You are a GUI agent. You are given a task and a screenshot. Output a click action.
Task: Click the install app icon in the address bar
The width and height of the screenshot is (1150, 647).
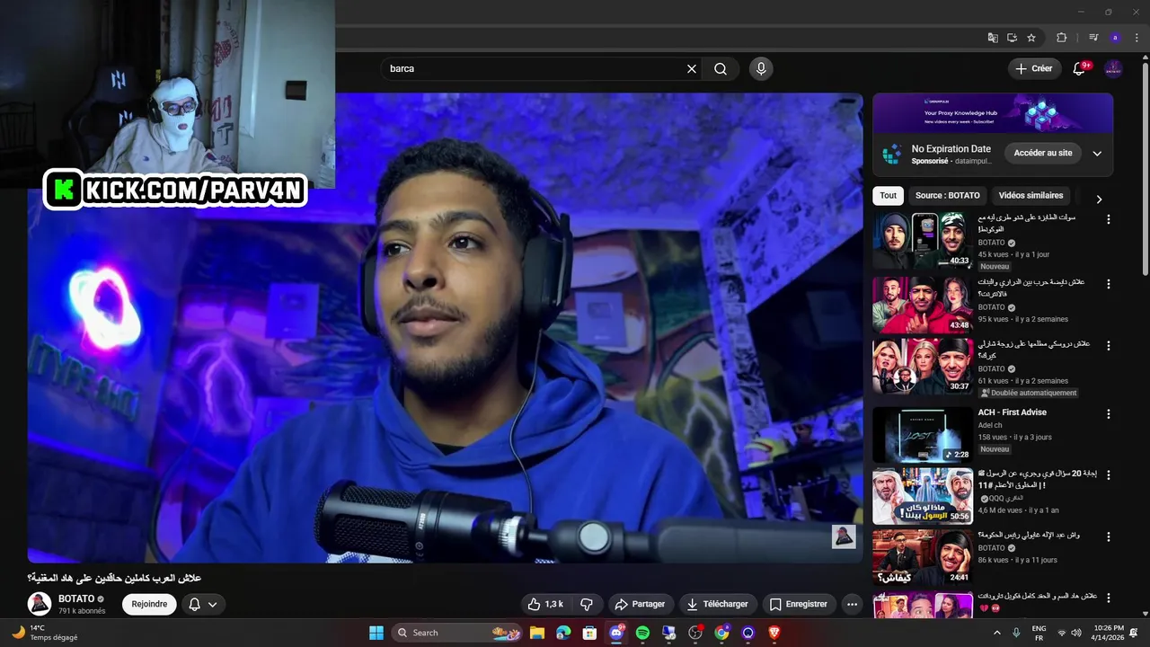[x=1012, y=38]
